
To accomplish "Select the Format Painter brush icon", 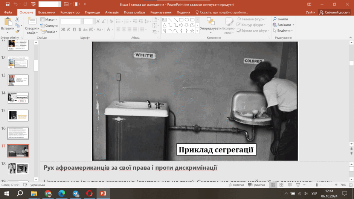I will (x=17, y=31).
